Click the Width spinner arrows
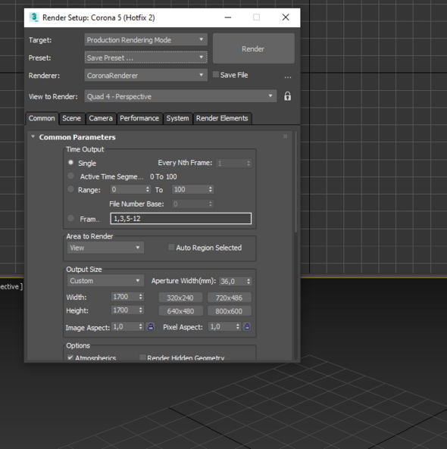 [x=140, y=297]
